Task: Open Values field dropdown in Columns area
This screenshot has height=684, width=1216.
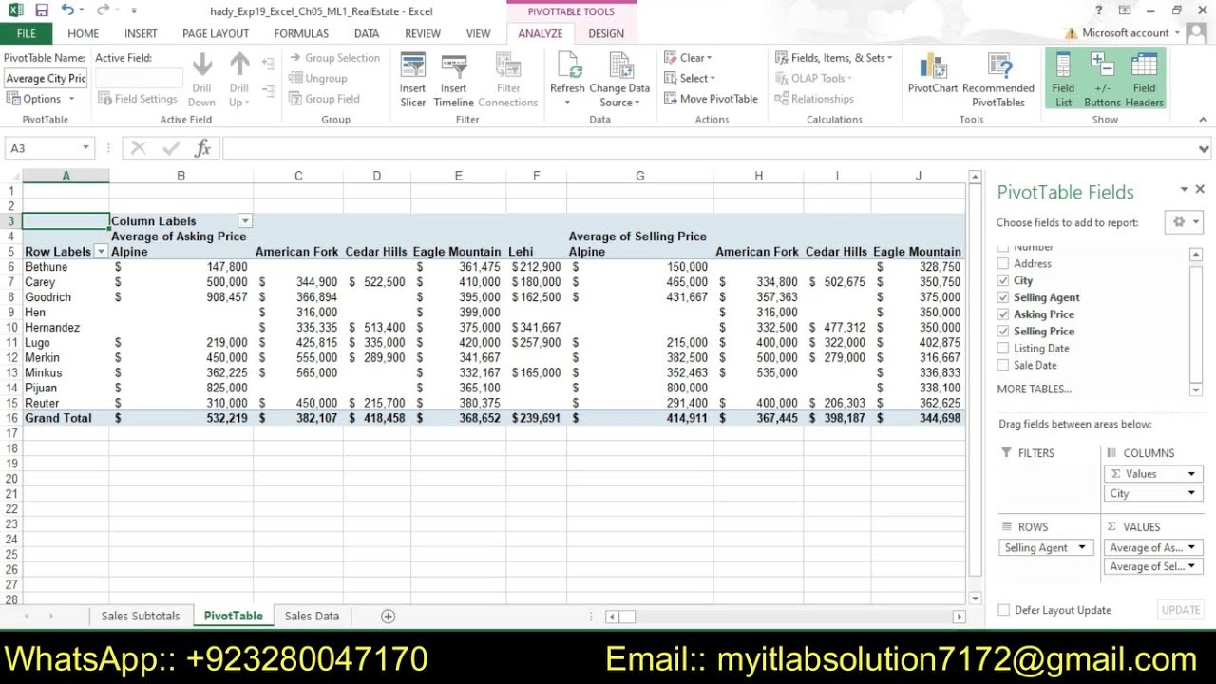Action: (1191, 474)
